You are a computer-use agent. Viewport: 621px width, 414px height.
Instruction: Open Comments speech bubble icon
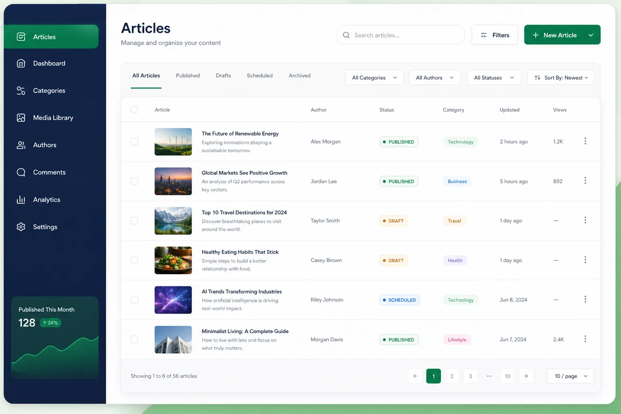21,172
